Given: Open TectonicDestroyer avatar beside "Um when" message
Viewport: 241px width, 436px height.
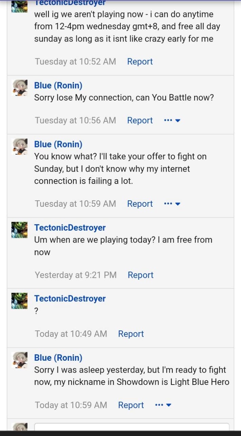Looking at the screenshot, I should tap(20, 230).
